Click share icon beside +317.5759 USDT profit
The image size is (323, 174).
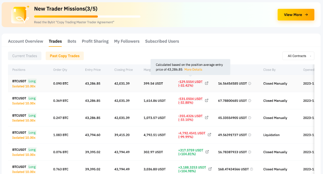(207, 152)
